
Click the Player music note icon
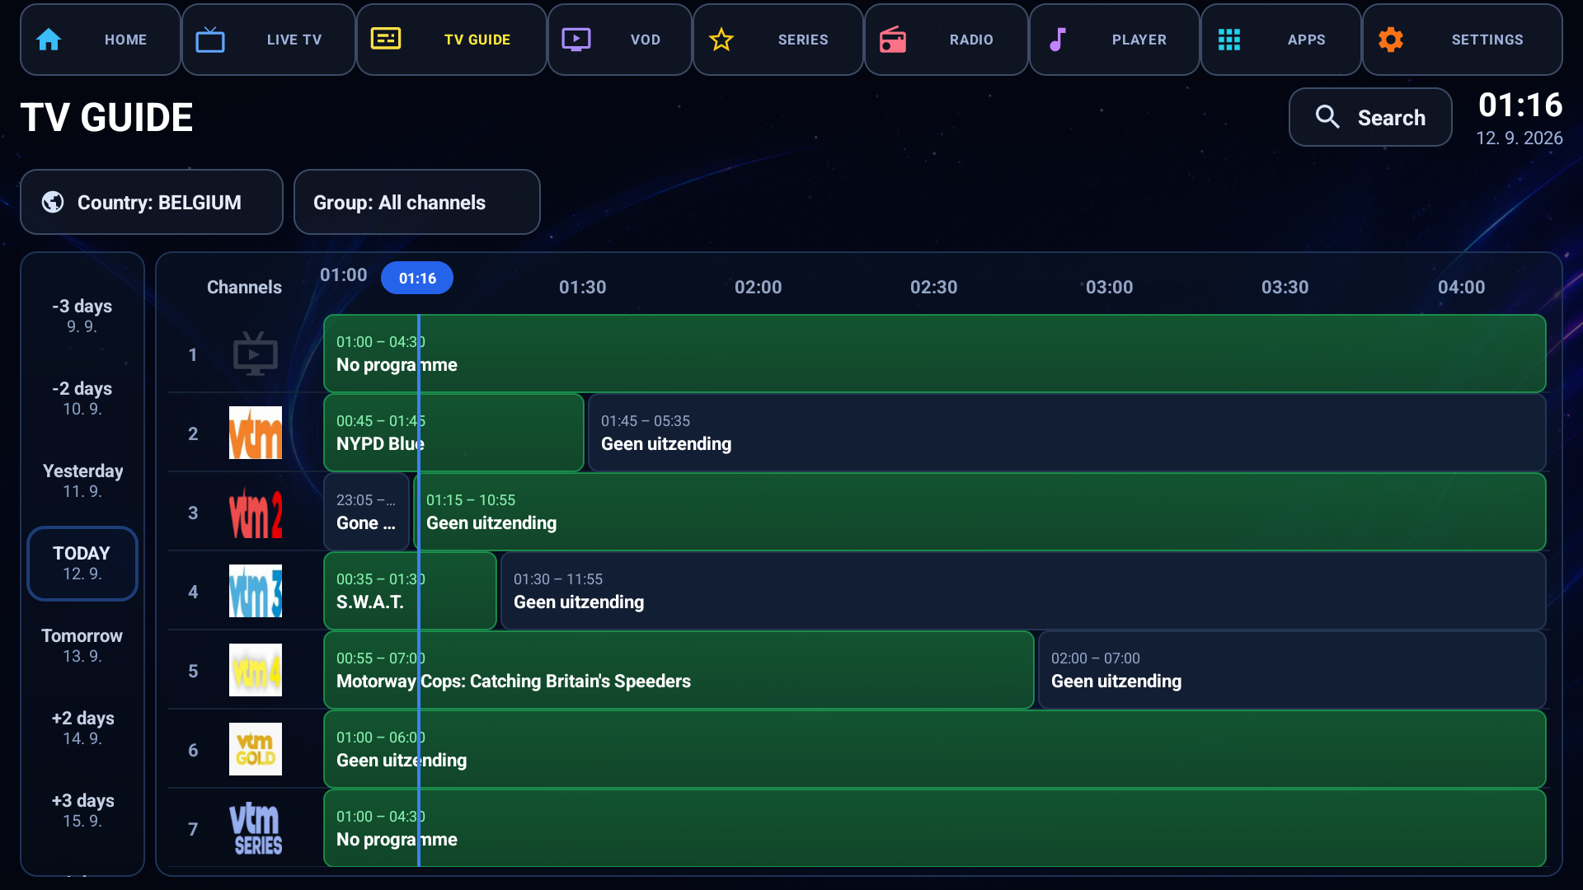coord(1058,40)
